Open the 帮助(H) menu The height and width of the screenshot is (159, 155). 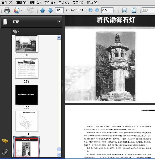point(92,2)
